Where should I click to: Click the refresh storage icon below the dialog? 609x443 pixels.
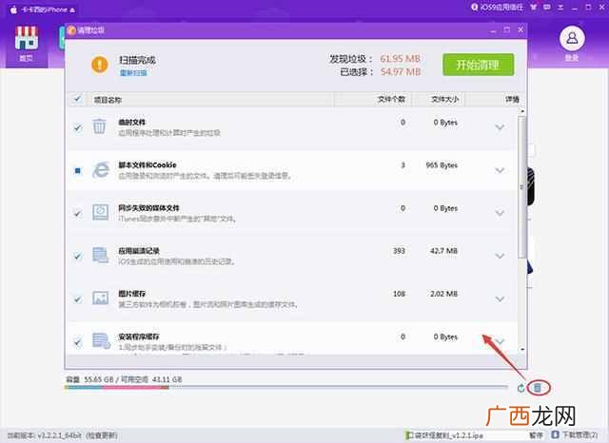(x=521, y=388)
